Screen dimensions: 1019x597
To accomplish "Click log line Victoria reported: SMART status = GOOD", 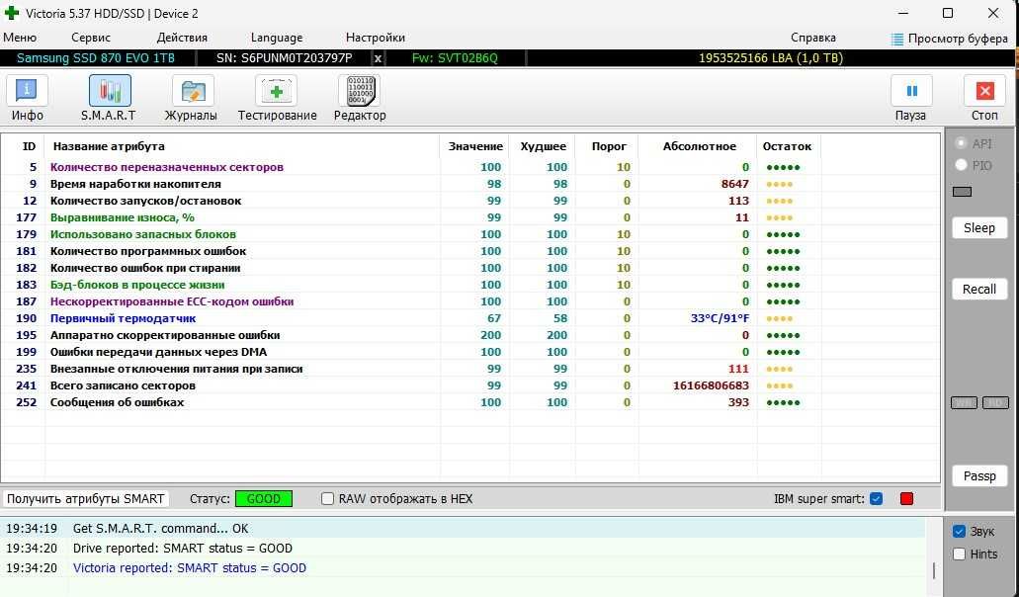I will (x=189, y=567).
